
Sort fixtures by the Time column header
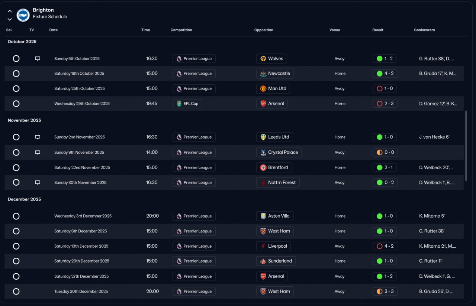coord(145,30)
